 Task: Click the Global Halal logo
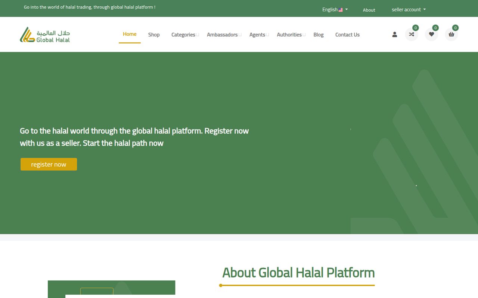click(x=45, y=35)
